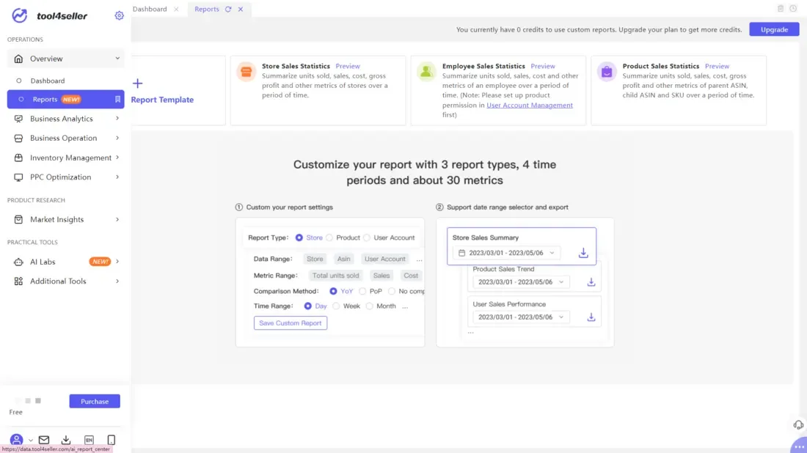Preview Employee Sales Statistics report
Screen dimensions: 807x453
[543, 66]
